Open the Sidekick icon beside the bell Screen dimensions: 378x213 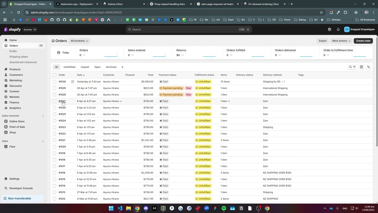point(330,30)
